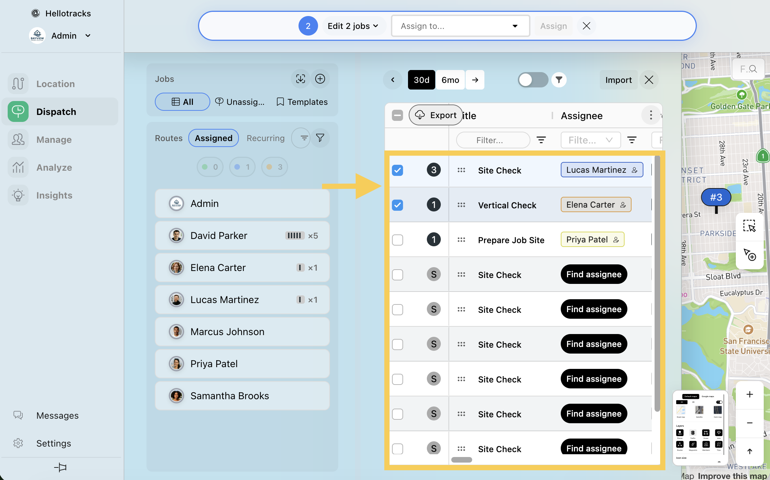The height and width of the screenshot is (480, 770).
Task: Select the Recurring routes tab
Action: 265,138
